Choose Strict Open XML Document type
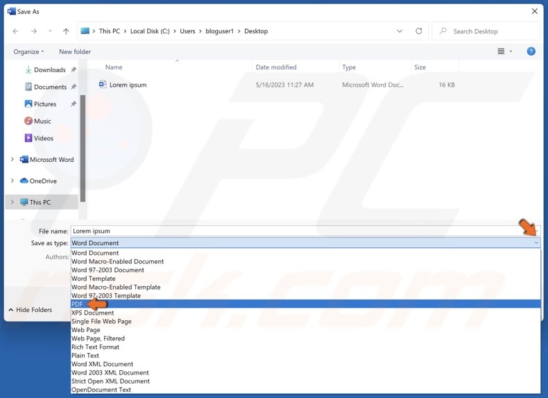 305,381
